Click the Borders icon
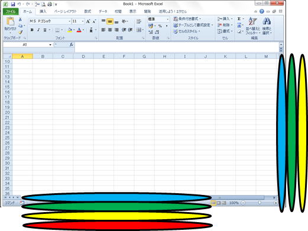Screen dimensions: 308x231 pos(57,30)
